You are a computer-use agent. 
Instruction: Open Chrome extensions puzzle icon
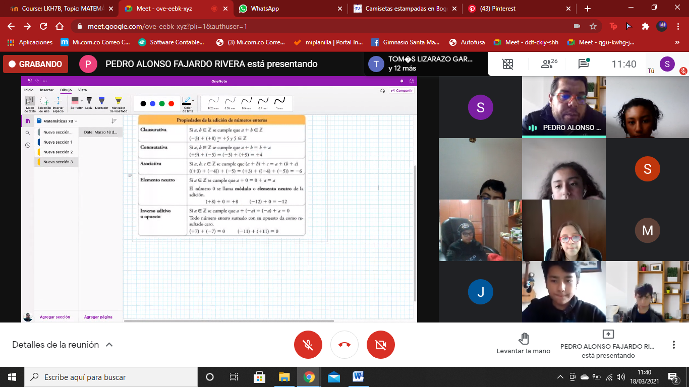tap(645, 26)
